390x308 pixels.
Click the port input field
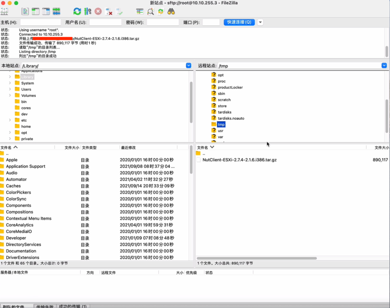pos(211,22)
